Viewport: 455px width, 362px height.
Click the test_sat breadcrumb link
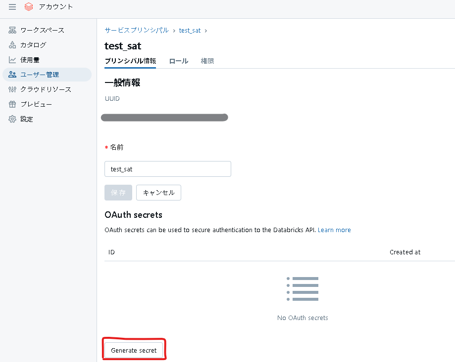pyautogui.click(x=190, y=31)
